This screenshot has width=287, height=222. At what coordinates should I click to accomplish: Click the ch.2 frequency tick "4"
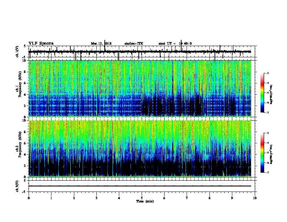(25, 155)
